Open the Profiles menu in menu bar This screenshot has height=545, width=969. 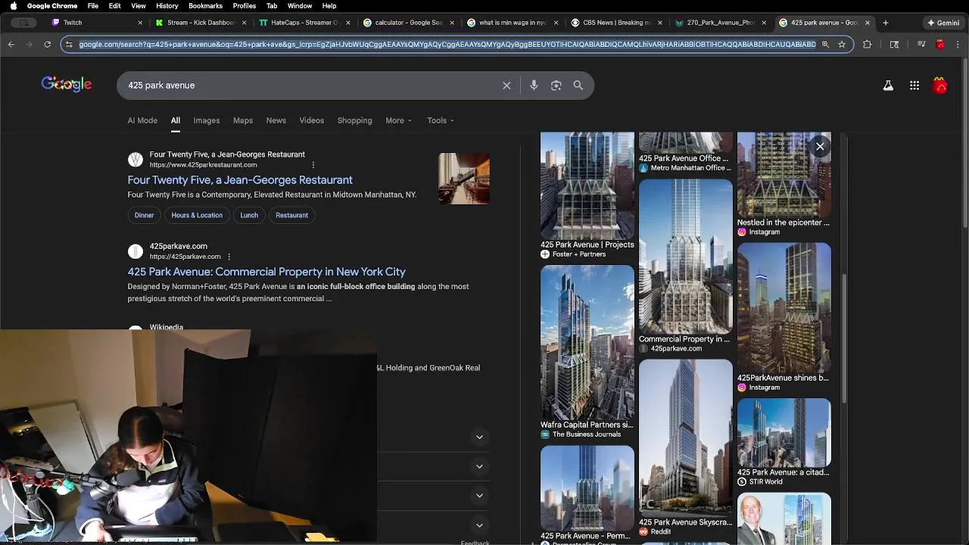(244, 5)
